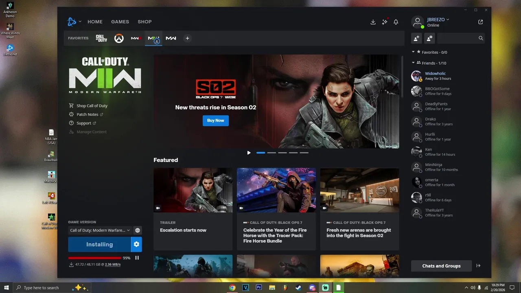Screen dimensions: 521x293
Task: Open Arkheron Demo desktop shortcut
Action: (10, 9)
